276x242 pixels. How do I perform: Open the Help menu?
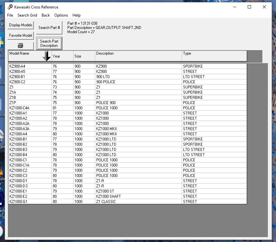pos(76,15)
